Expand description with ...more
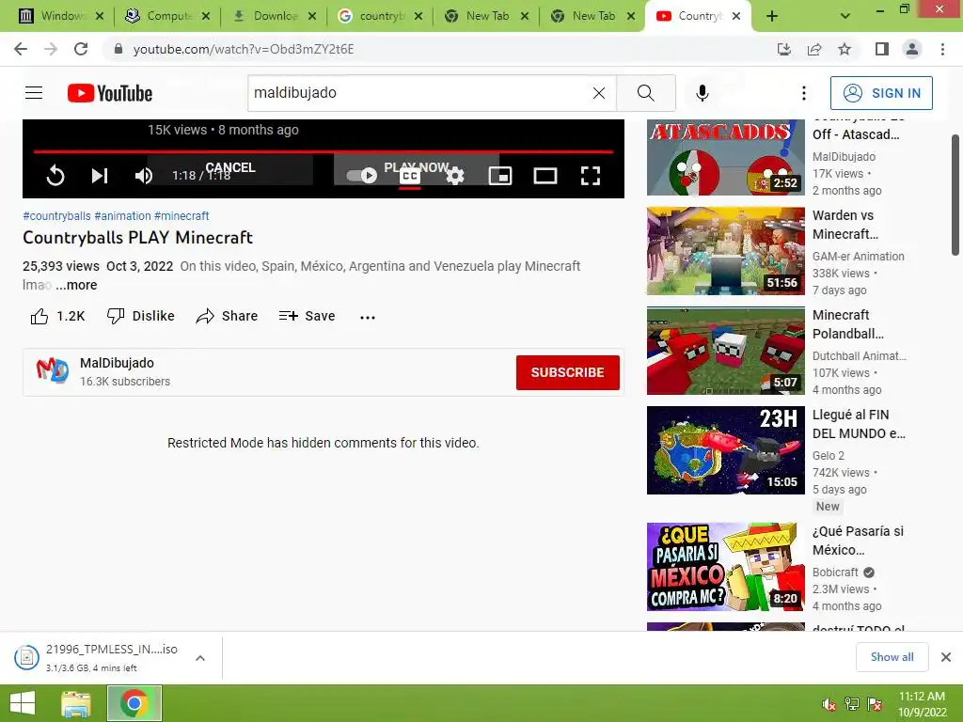The height and width of the screenshot is (722, 963). [x=76, y=285]
